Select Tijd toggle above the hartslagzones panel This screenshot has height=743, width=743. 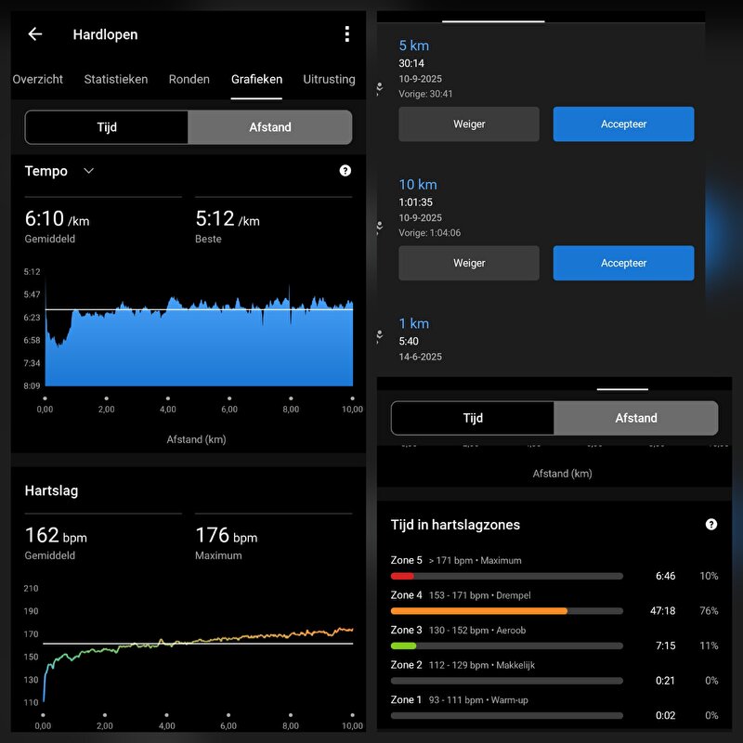tap(473, 418)
